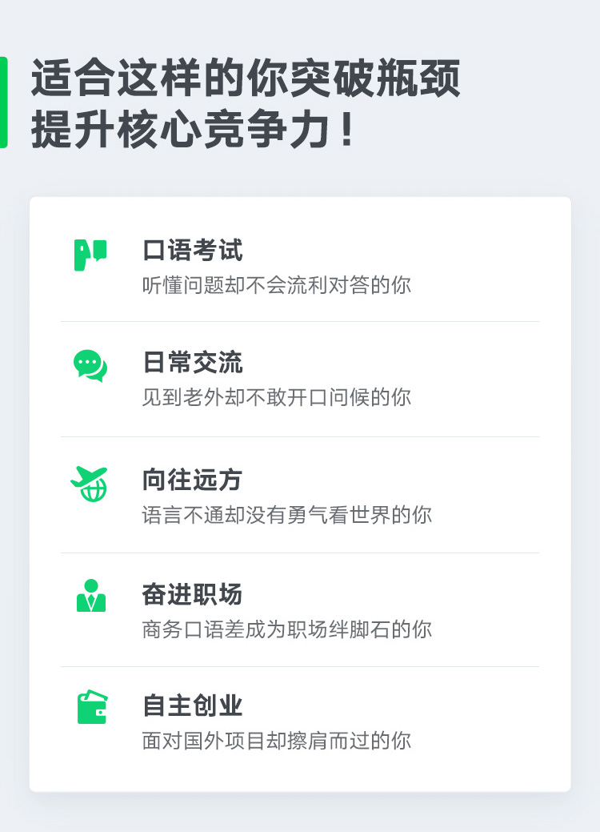Click the green accent bar beside headline
The image size is (600, 832).
[x=4, y=102]
